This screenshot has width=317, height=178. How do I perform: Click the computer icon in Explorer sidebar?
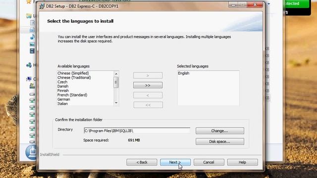29,79
